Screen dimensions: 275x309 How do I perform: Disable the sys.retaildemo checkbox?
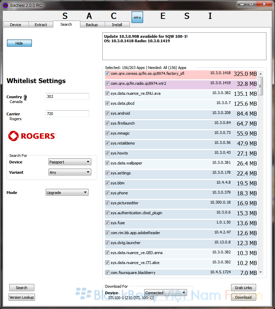click(107, 143)
